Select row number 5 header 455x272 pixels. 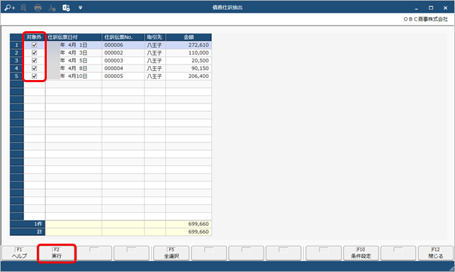coord(16,76)
